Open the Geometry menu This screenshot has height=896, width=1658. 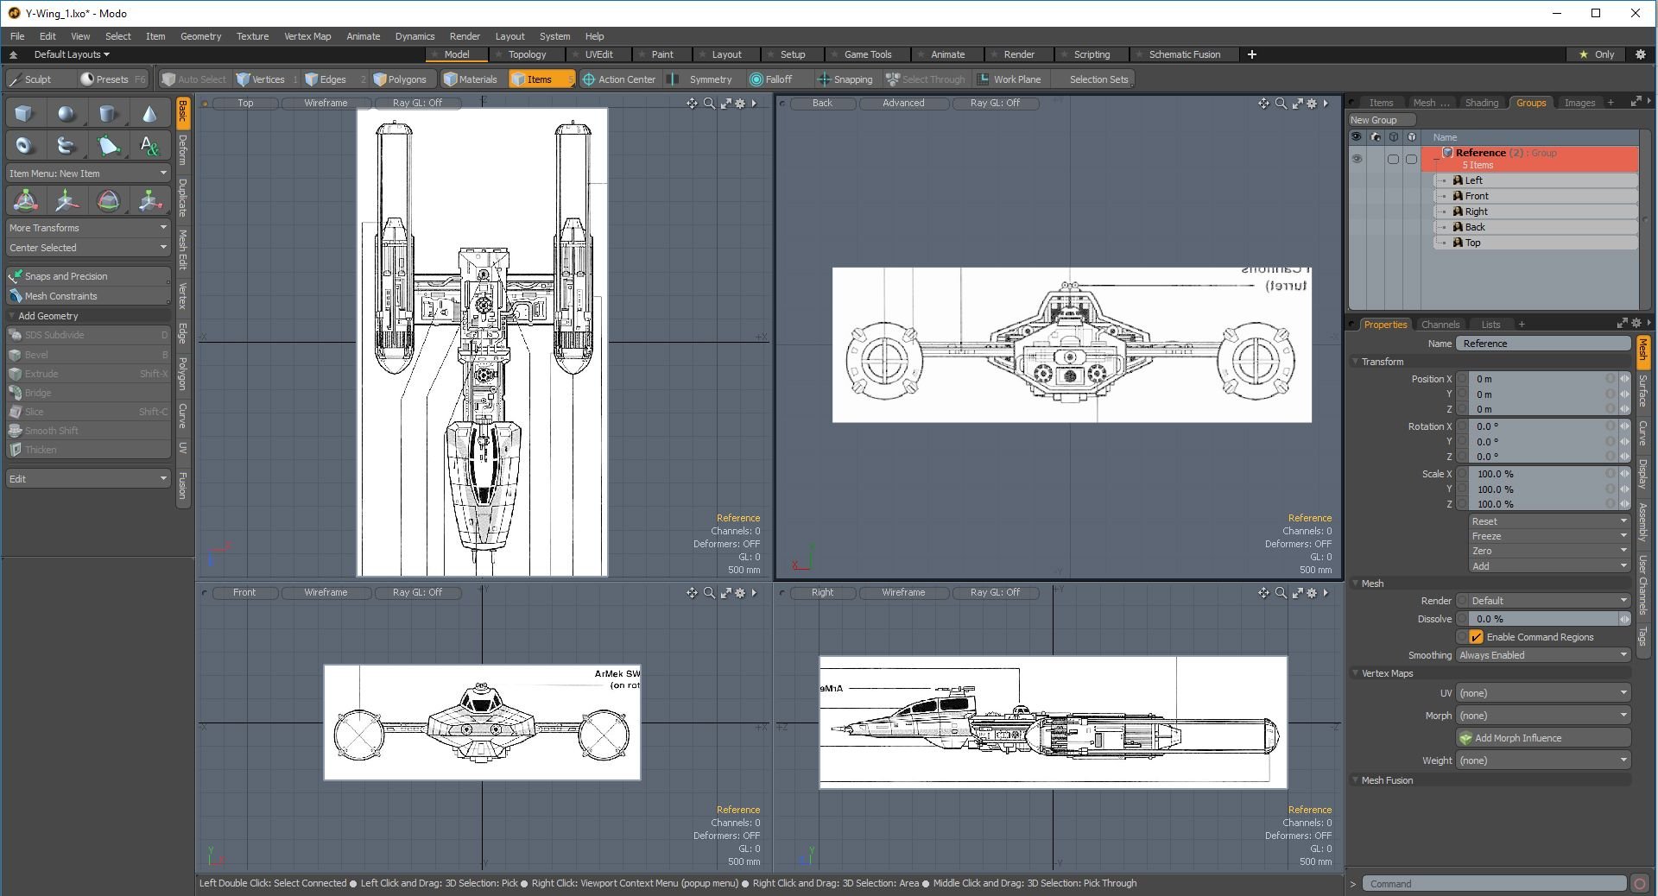click(x=200, y=36)
